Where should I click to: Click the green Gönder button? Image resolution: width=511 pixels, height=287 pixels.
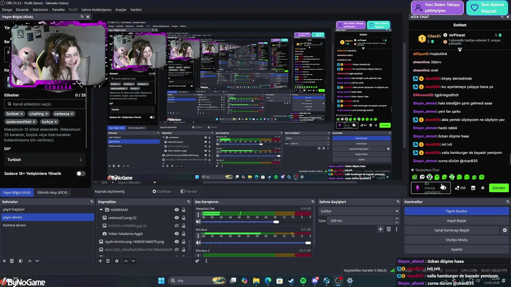point(499,188)
